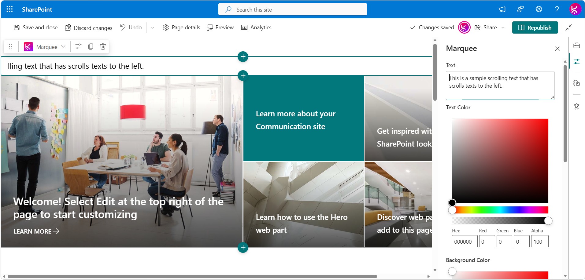The image size is (585, 280).
Task: Click Save and close
Action: [x=36, y=27]
